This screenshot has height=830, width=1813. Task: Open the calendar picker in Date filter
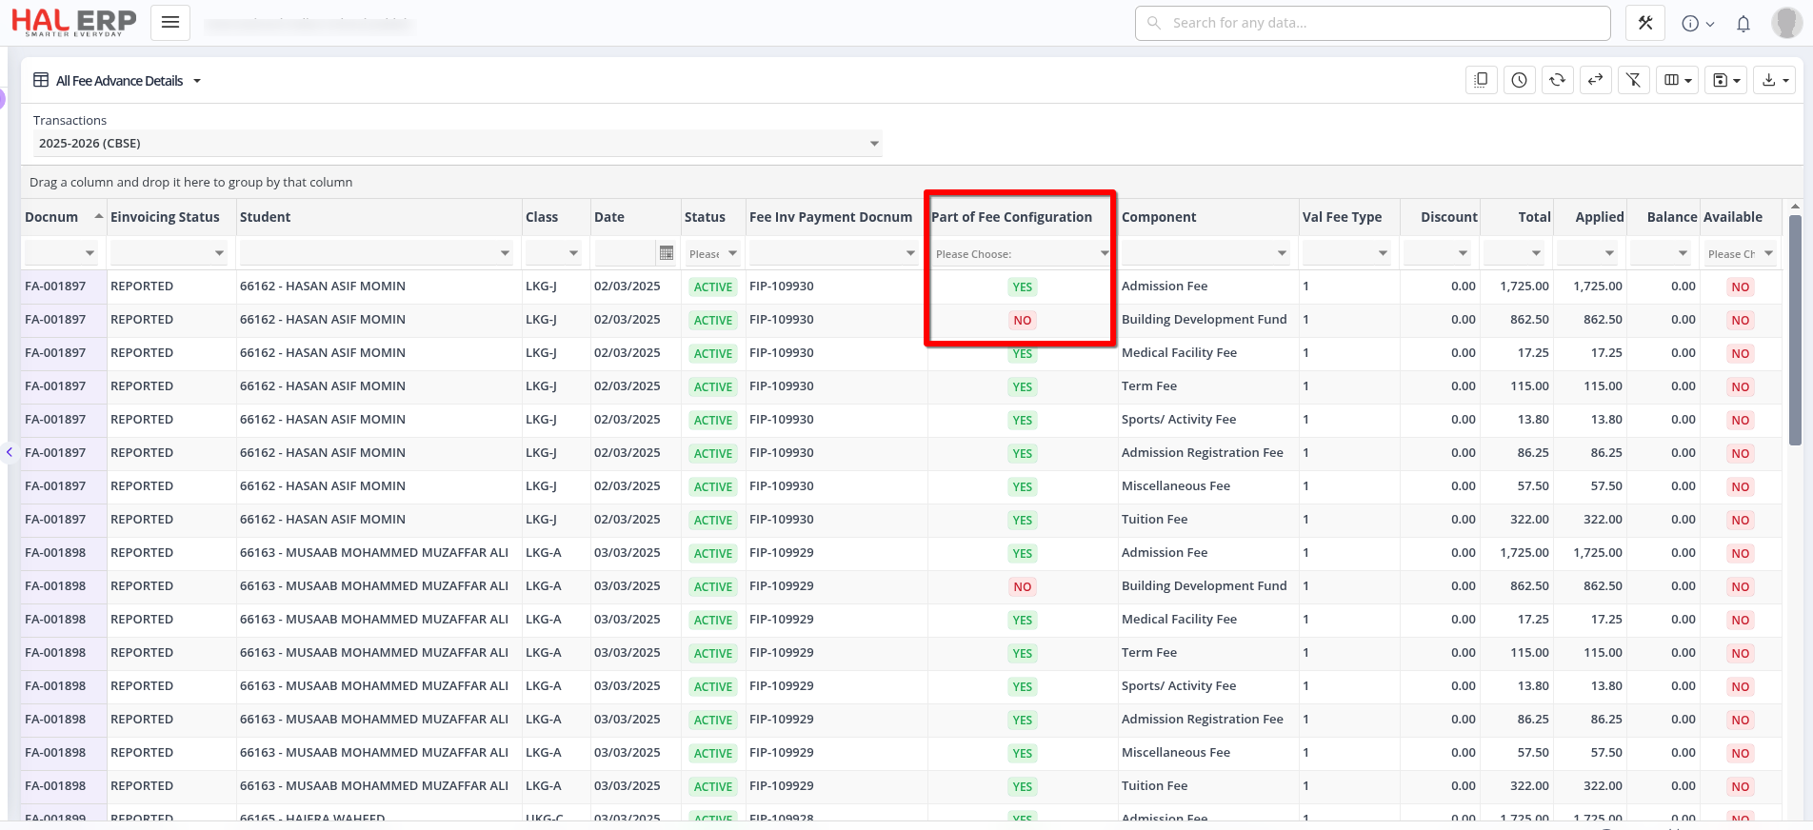[667, 253]
